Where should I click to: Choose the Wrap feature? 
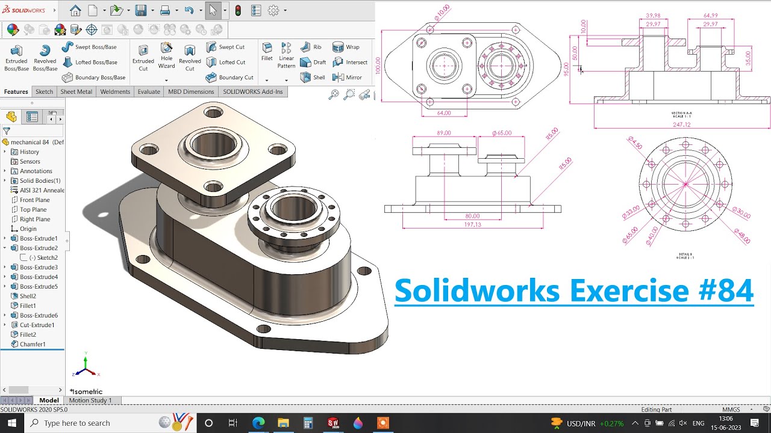tap(346, 47)
